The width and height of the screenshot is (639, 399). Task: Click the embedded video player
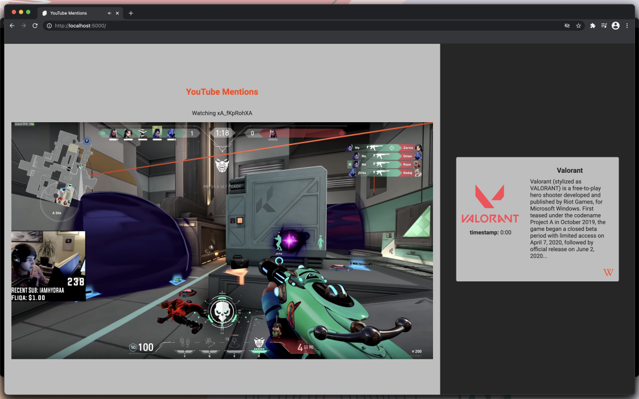pos(222,240)
